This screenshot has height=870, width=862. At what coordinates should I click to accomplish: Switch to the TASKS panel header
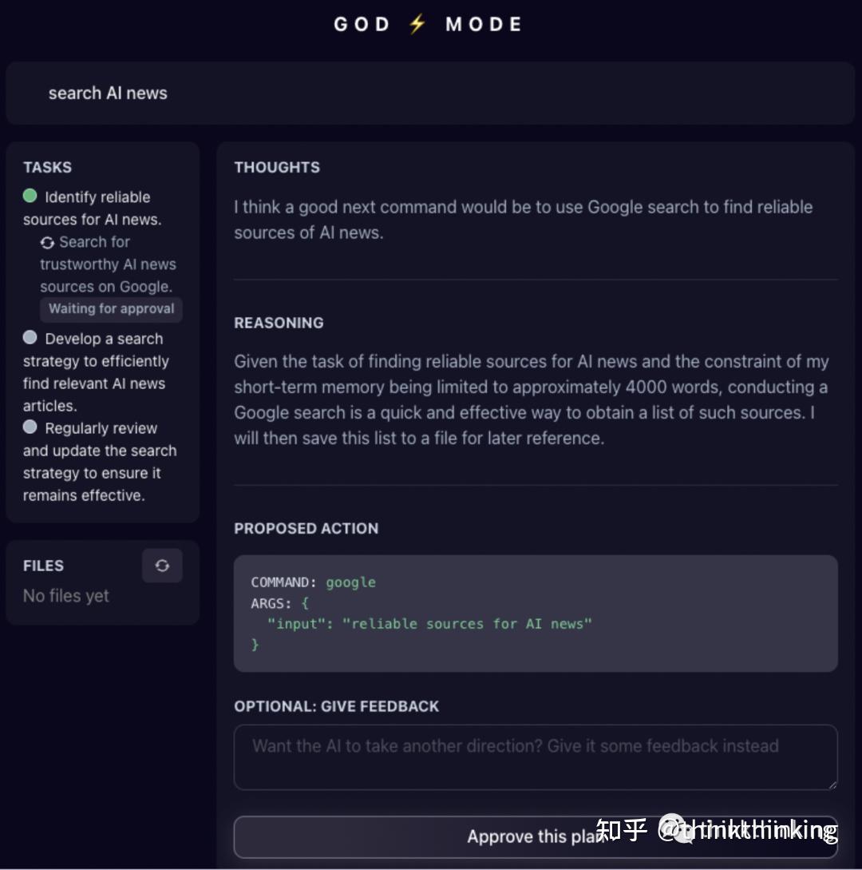tap(47, 167)
